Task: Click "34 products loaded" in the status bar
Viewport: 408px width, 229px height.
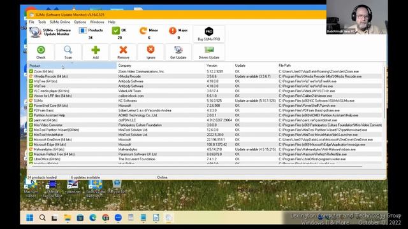Action: [x=42, y=177]
